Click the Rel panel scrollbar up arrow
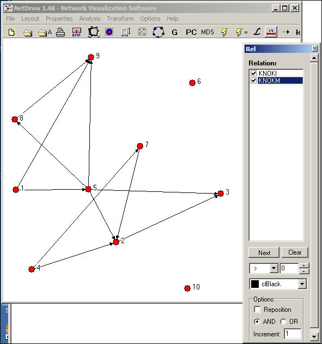This screenshot has width=322, height=344. click(x=314, y=58)
